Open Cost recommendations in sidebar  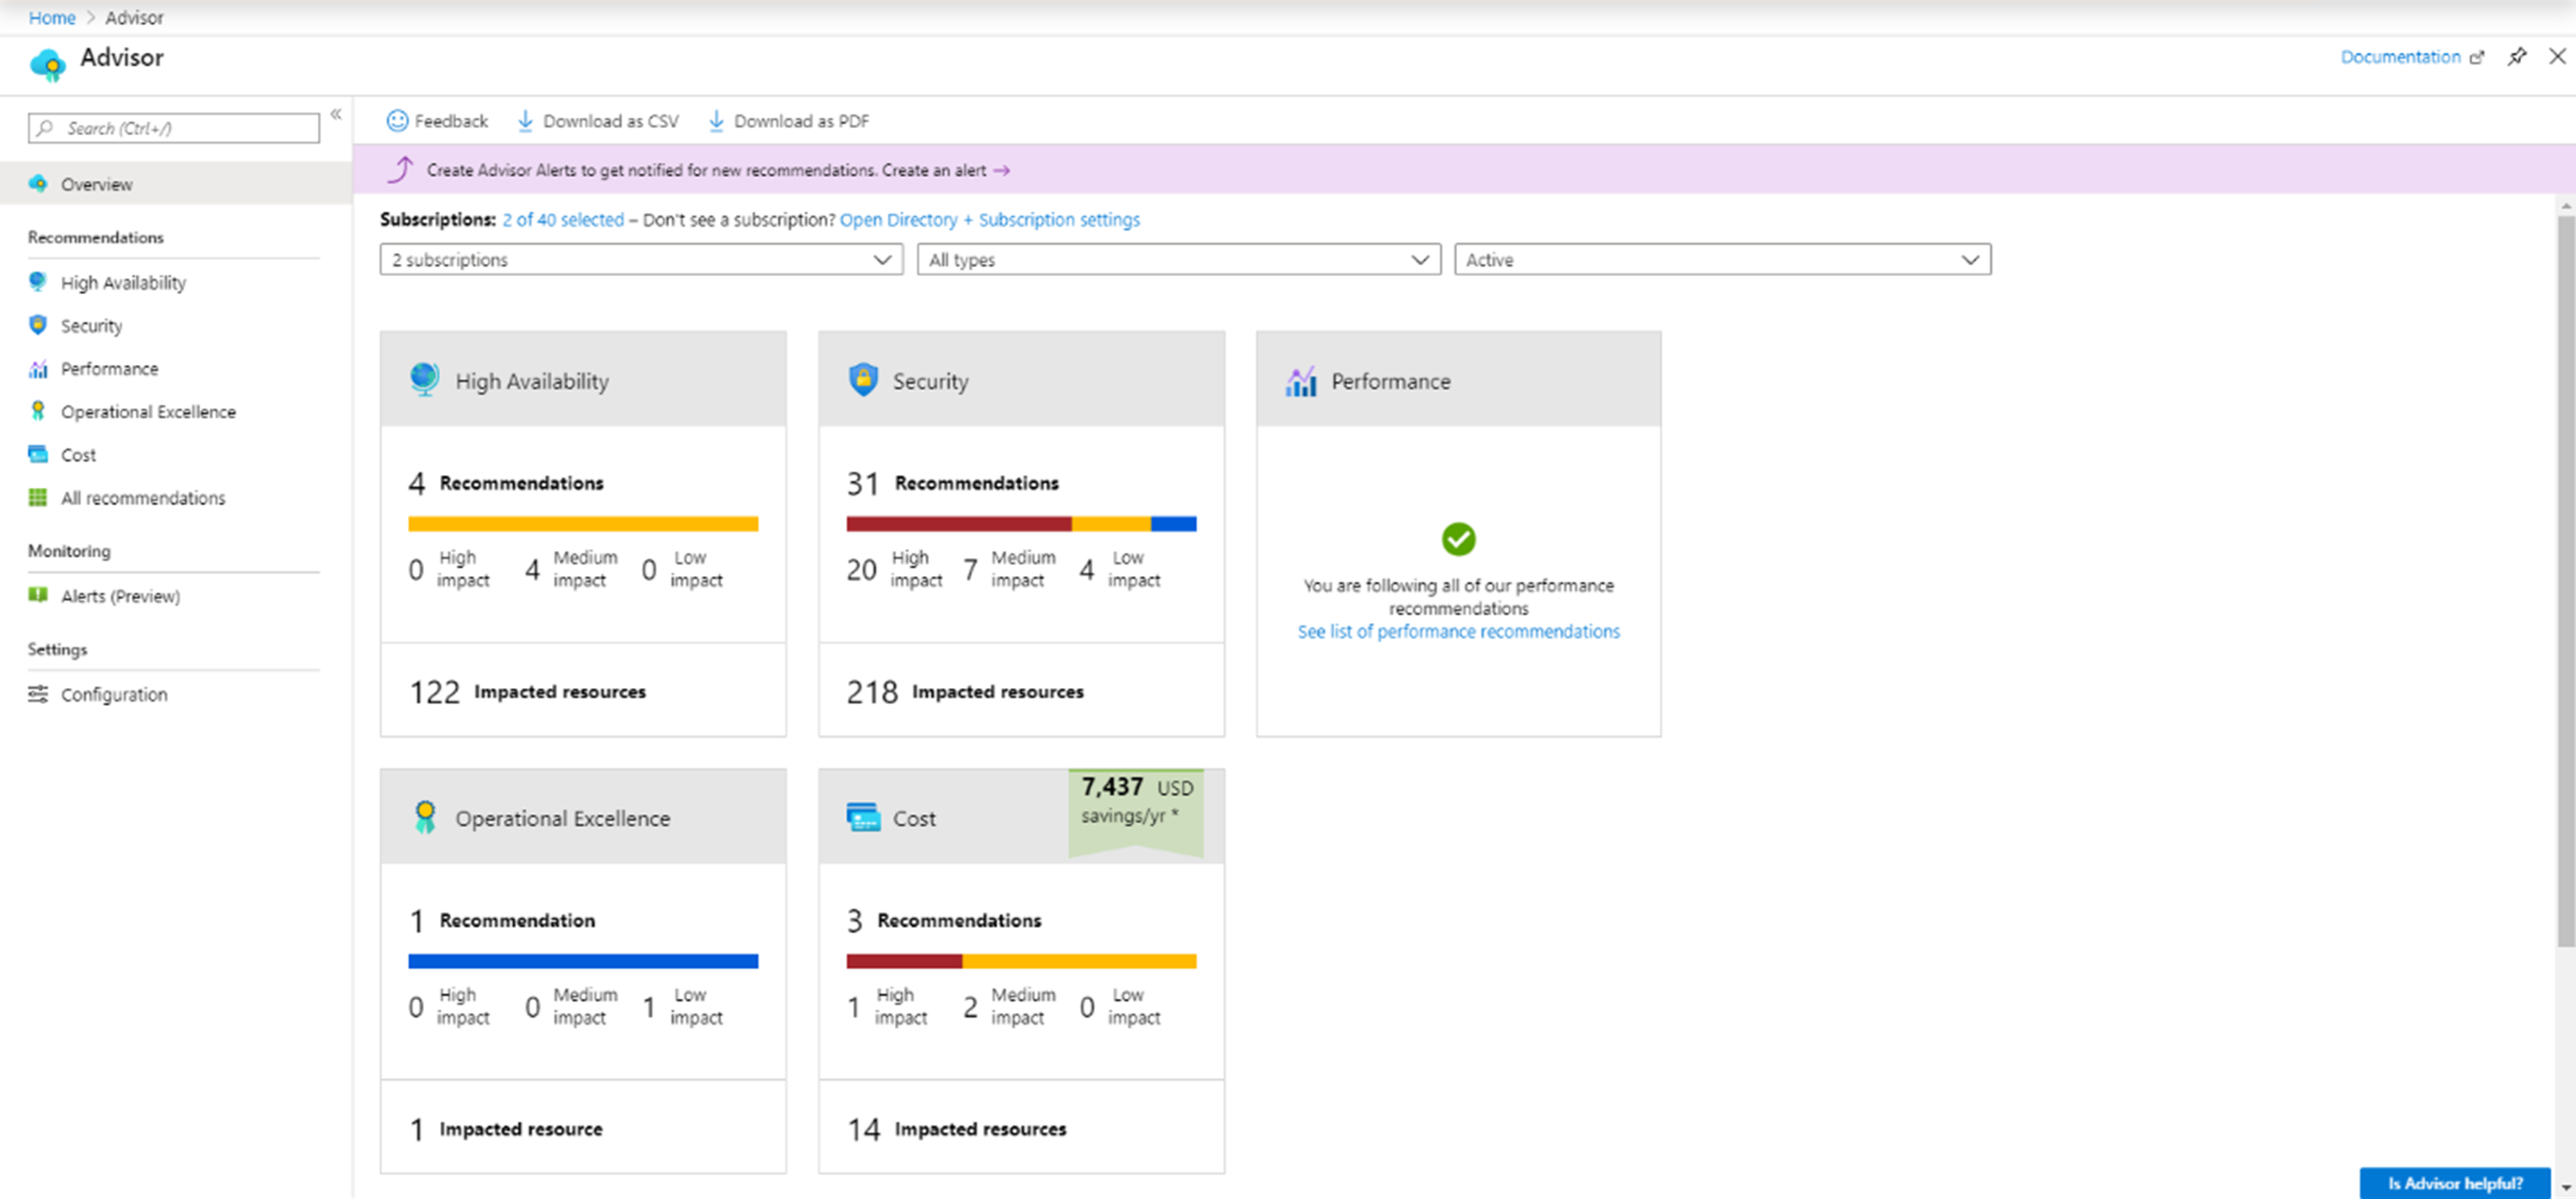pyautogui.click(x=78, y=455)
